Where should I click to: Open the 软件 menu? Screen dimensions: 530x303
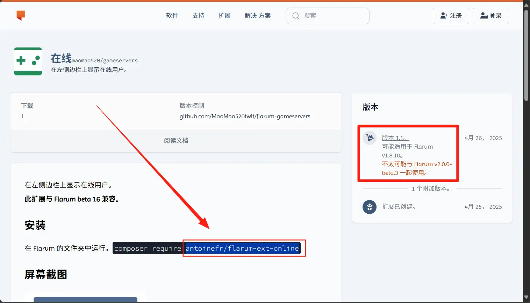pos(172,16)
